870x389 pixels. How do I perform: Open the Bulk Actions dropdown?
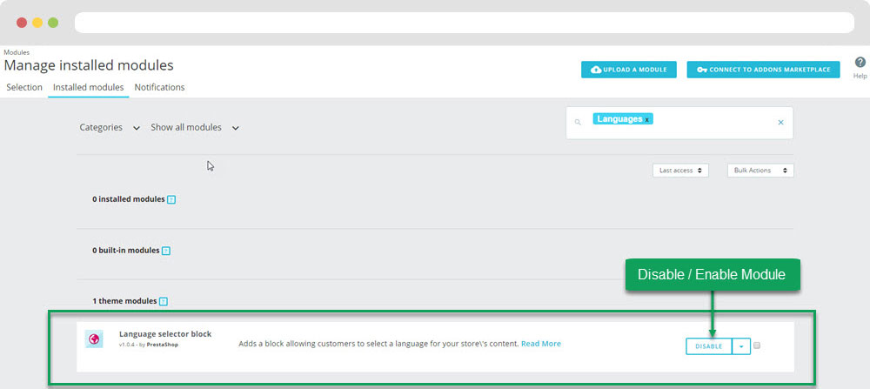(760, 171)
